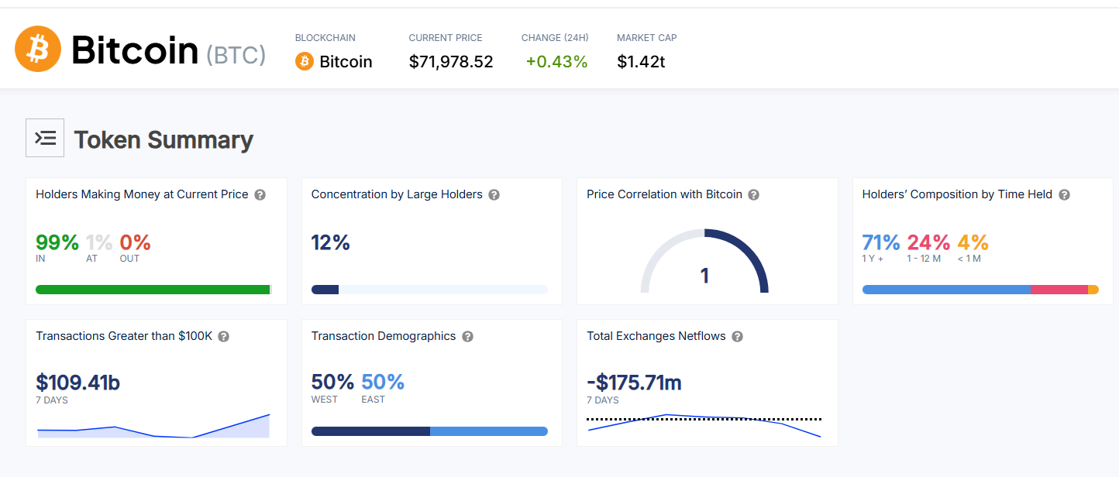Click the 1% AT value

[x=99, y=242]
